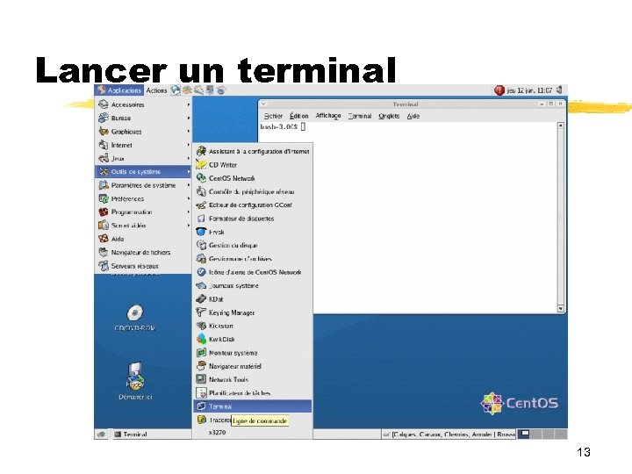The height and width of the screenshot is (474, 632).
Task: Expand the Accessoires submenu arrow
Action: (x=188, y=104)
